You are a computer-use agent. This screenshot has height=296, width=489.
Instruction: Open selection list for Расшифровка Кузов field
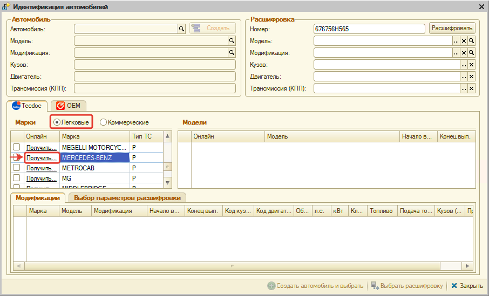464,65
